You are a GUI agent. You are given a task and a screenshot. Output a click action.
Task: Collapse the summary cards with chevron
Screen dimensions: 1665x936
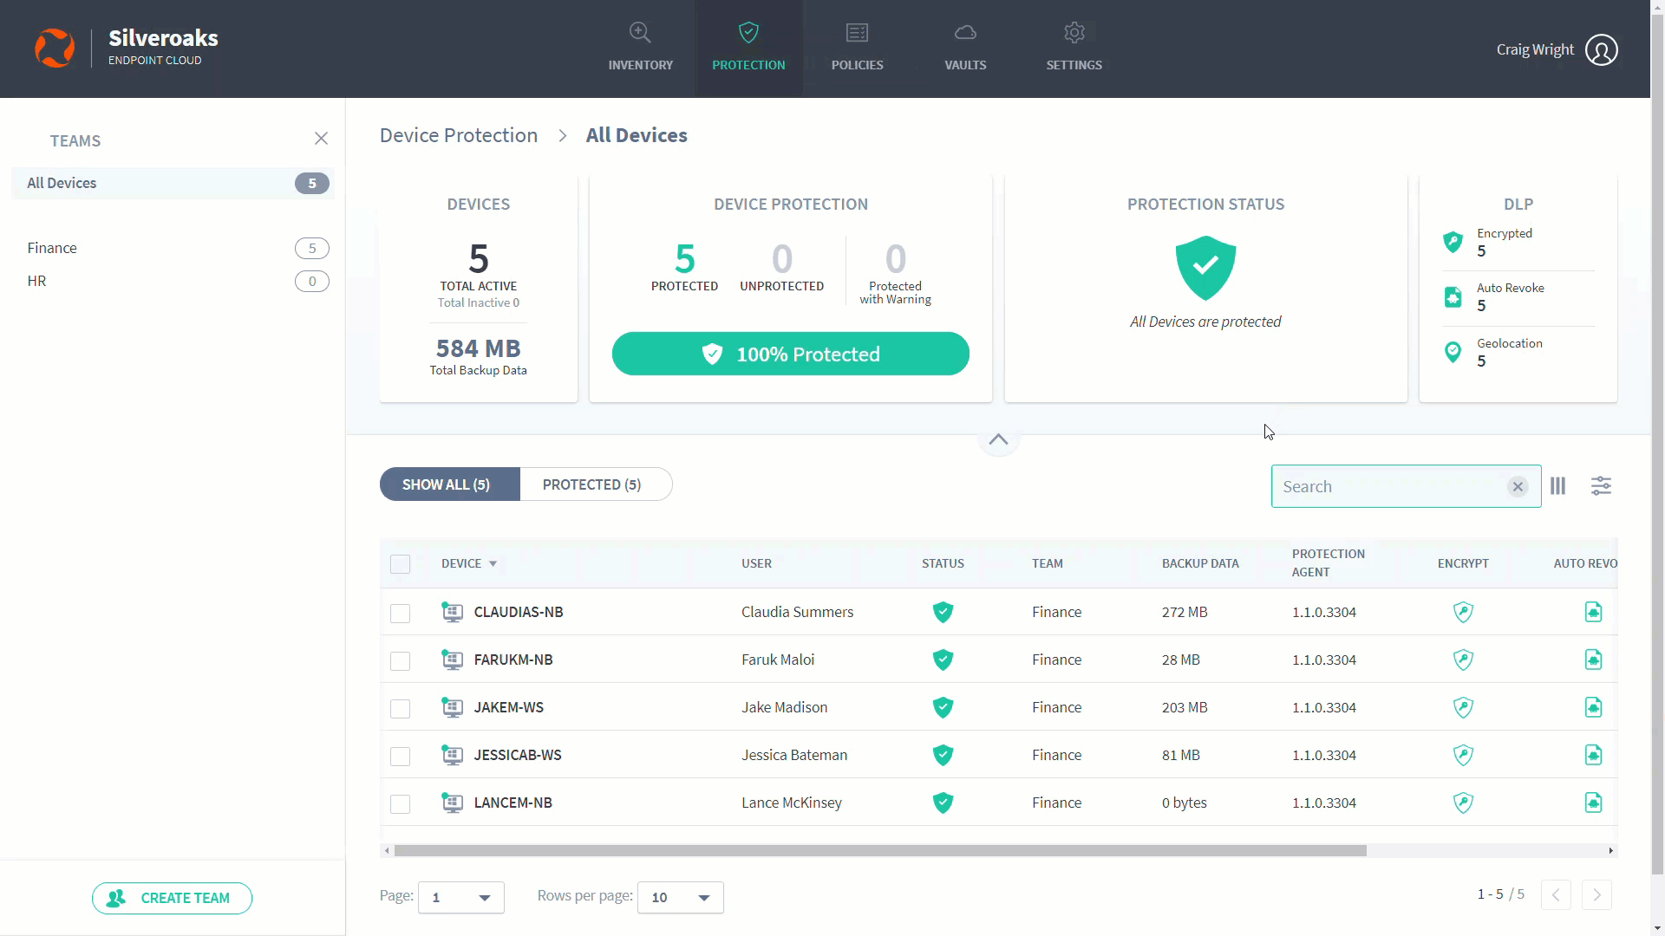(998, 439)
